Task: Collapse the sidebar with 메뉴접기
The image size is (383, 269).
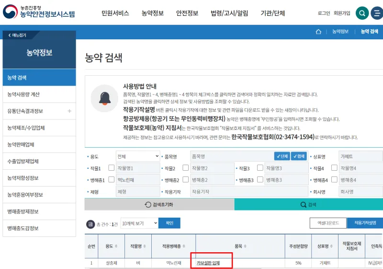Action: click(x=17, y=35)
